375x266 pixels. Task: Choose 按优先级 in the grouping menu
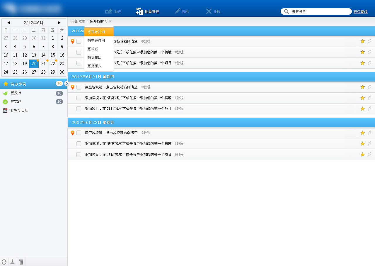pos(99,57)
